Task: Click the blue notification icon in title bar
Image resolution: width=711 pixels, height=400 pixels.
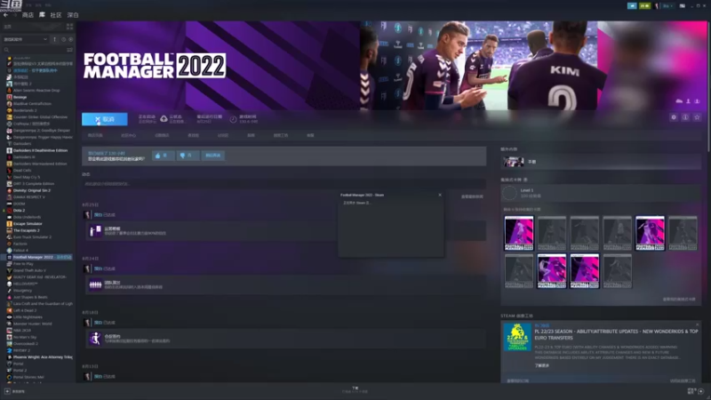Action: (632, 6)
